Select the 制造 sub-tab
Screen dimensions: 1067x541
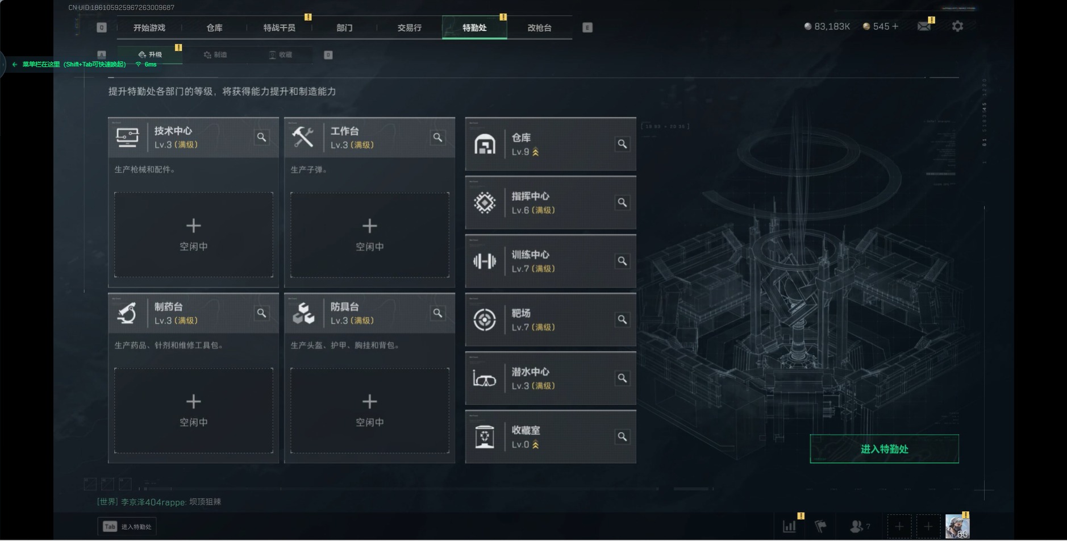[x=215, y=55]
